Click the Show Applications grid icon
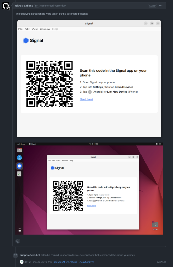173x267 pixels. pyautogui.click(x=19, y=230)
